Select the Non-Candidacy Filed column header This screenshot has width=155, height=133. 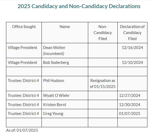point(103,33)
